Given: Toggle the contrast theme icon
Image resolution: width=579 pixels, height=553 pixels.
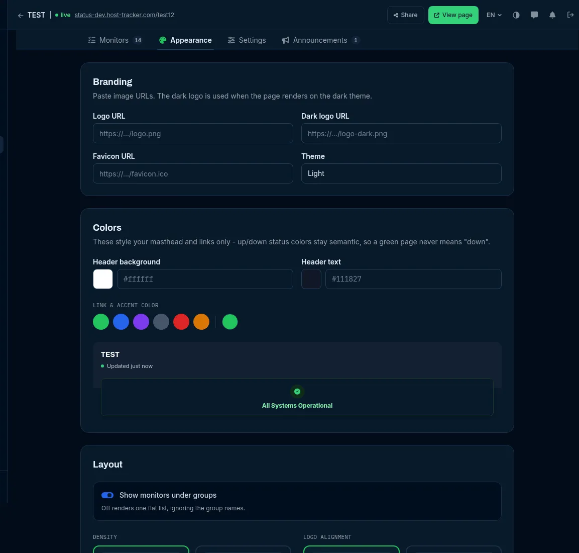Looking at the screenshot, I should tap(516, 15).
